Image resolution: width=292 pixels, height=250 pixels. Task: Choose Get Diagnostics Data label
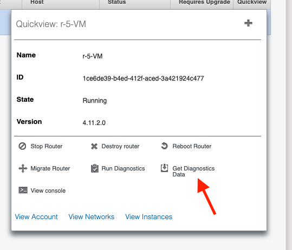point(193,172)
